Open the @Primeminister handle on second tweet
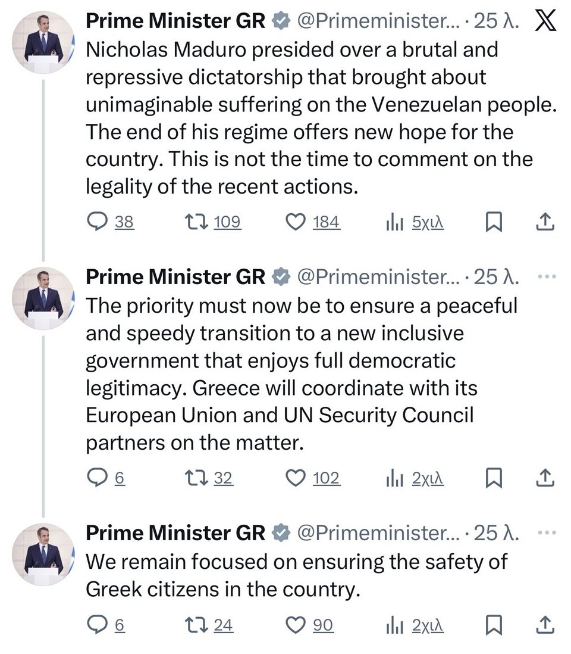Viewport: 571px width, 654px height. click(378, 277)
